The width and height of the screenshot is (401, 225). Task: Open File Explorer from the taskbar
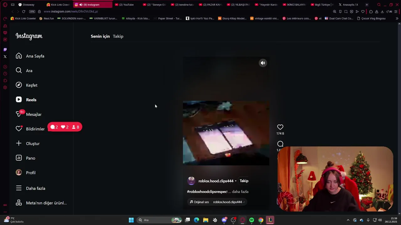pyautogui.click(x=206, y=220)
